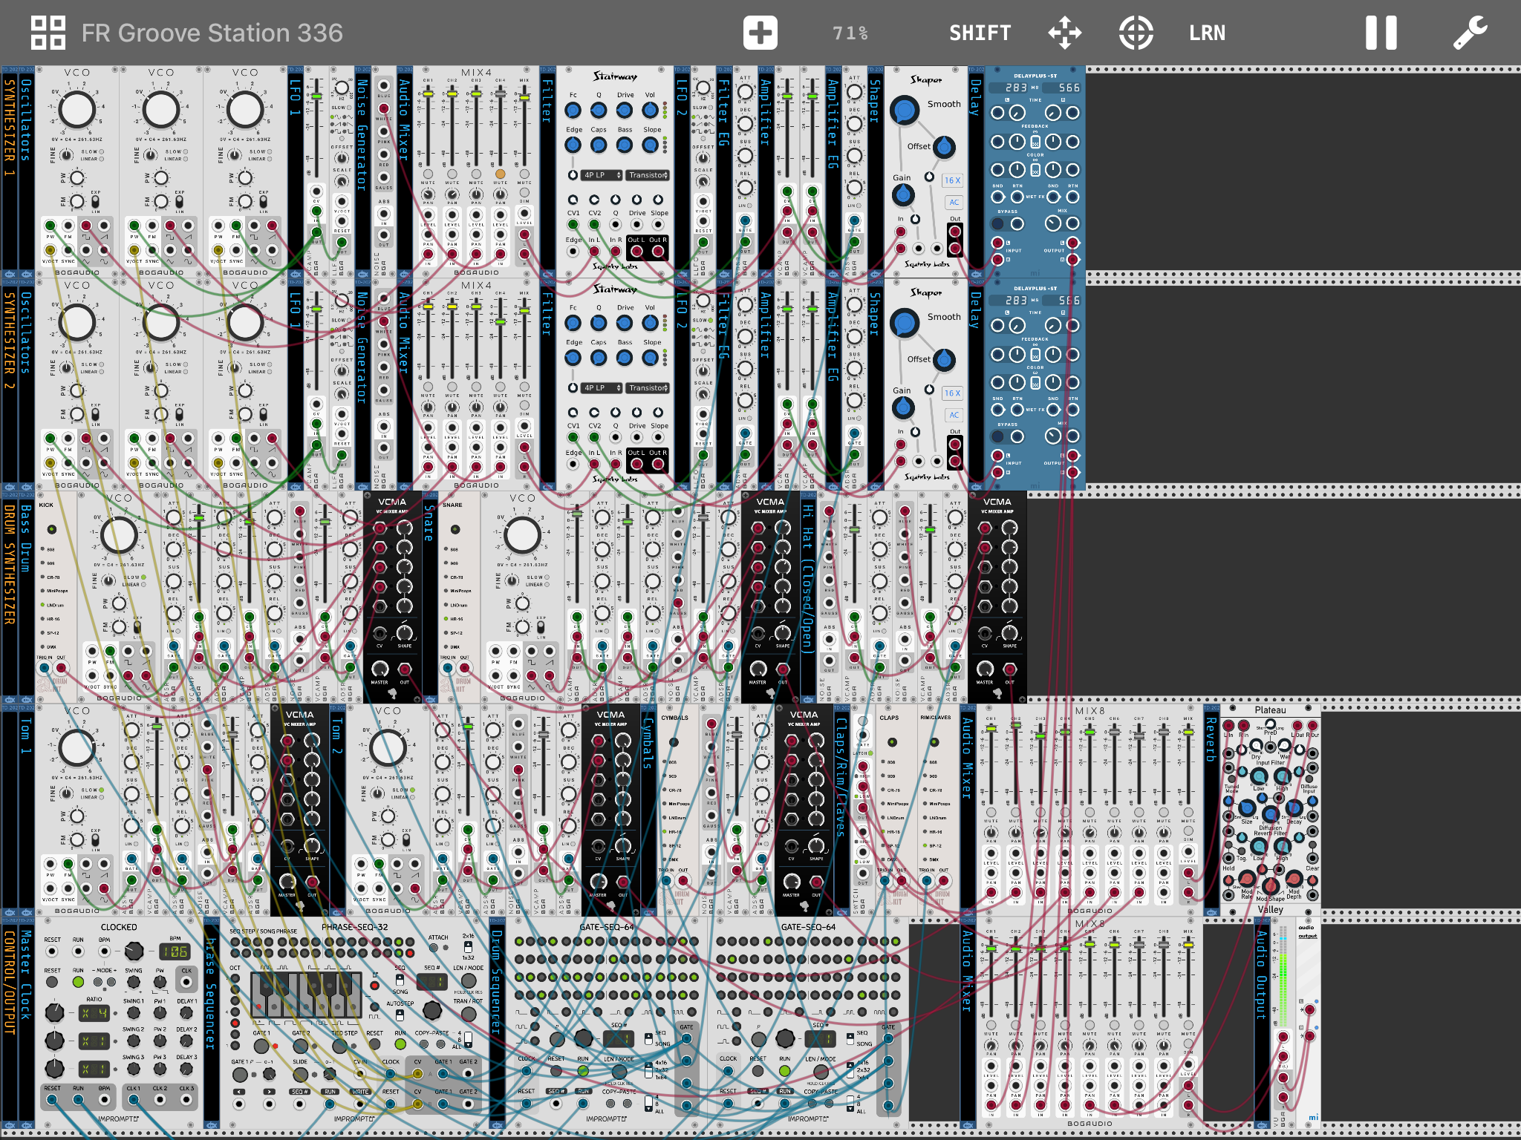Viewport: 1521px width, 1140px height.
Task: Click the feedback link icon on Synthesizer 1 DelayPlus
Action: 1035,142
